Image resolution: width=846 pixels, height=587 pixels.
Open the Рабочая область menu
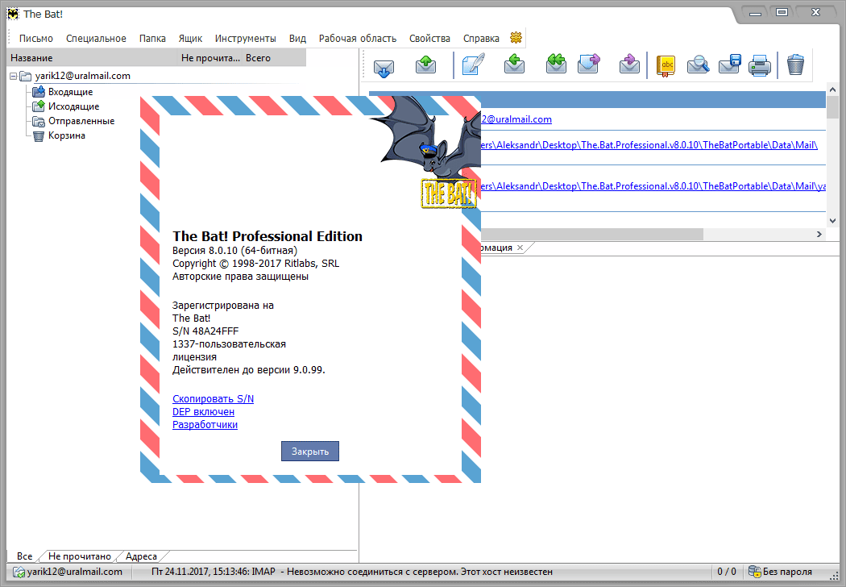click(358, 39)
